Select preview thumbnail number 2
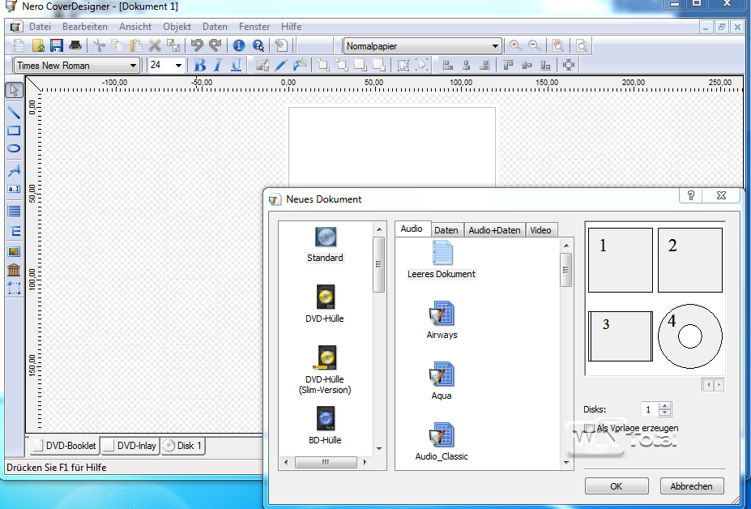Viewport: 751px width, 509px height. coord(690,260)
